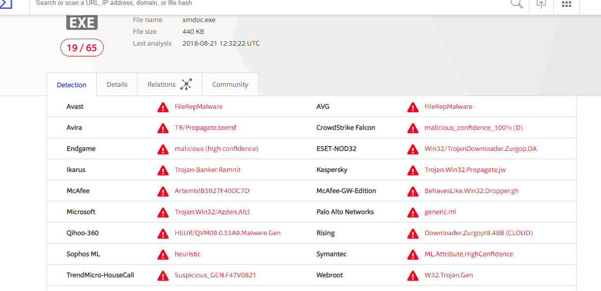Screen dimensions: 601x291
Task: Click the Webroot warning icon
Action: tap(413, 275)
